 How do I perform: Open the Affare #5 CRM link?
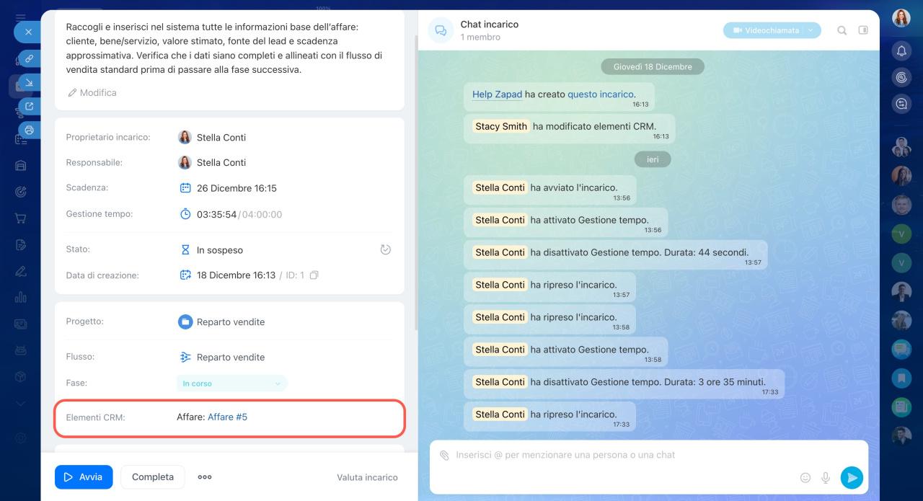227,417
